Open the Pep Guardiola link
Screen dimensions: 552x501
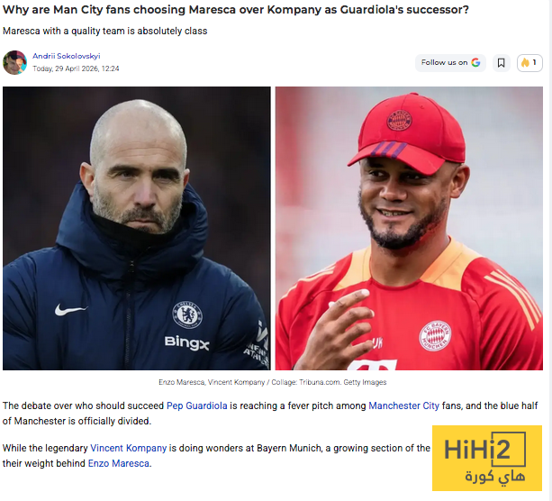(x=197, y=405)
